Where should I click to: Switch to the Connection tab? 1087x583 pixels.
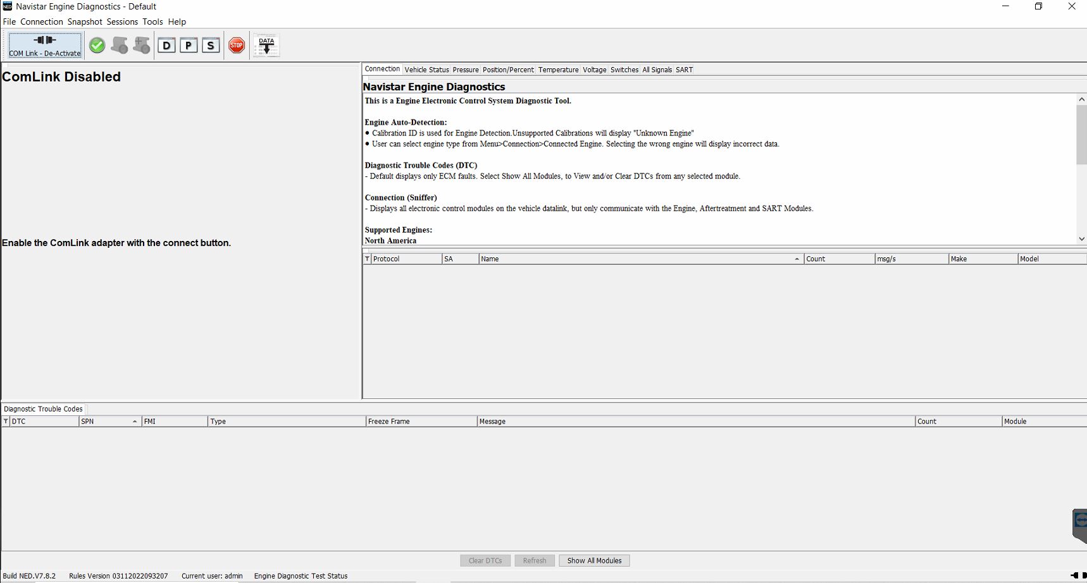point(382,69)
